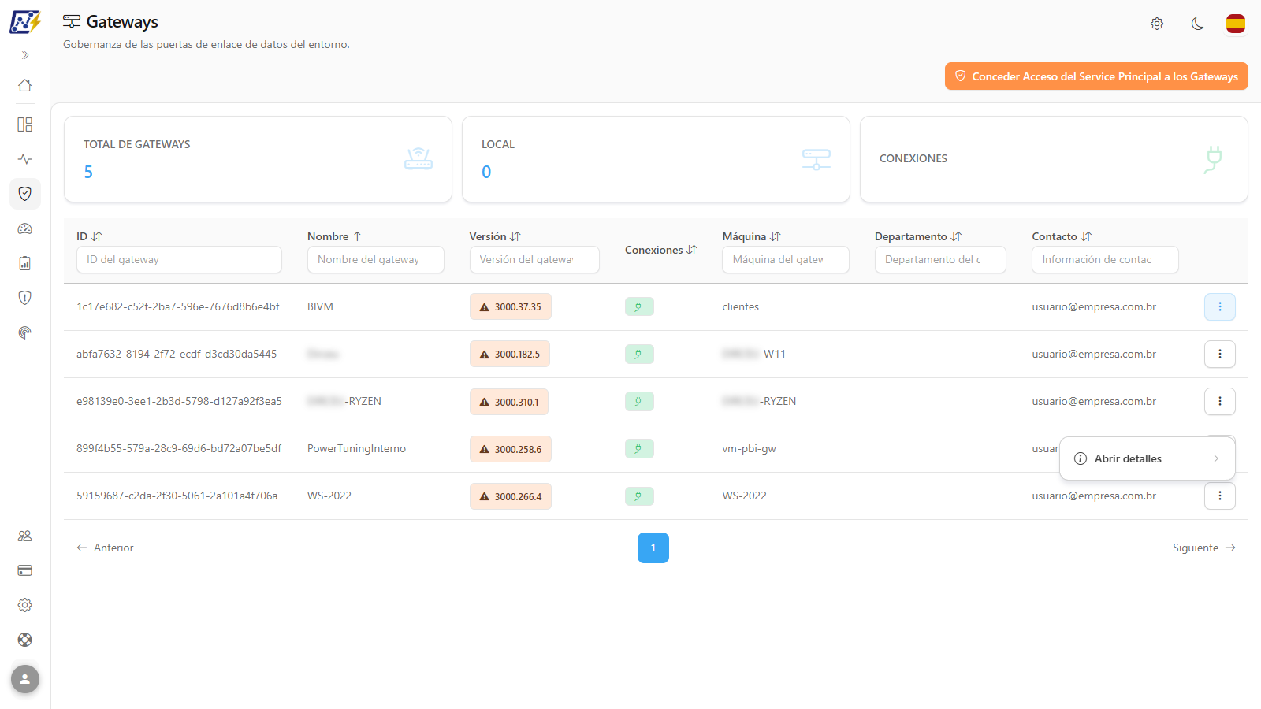Click version warning badge 3000.37.35
This screenshot has width=1261, height=709.
pos(511,307)
